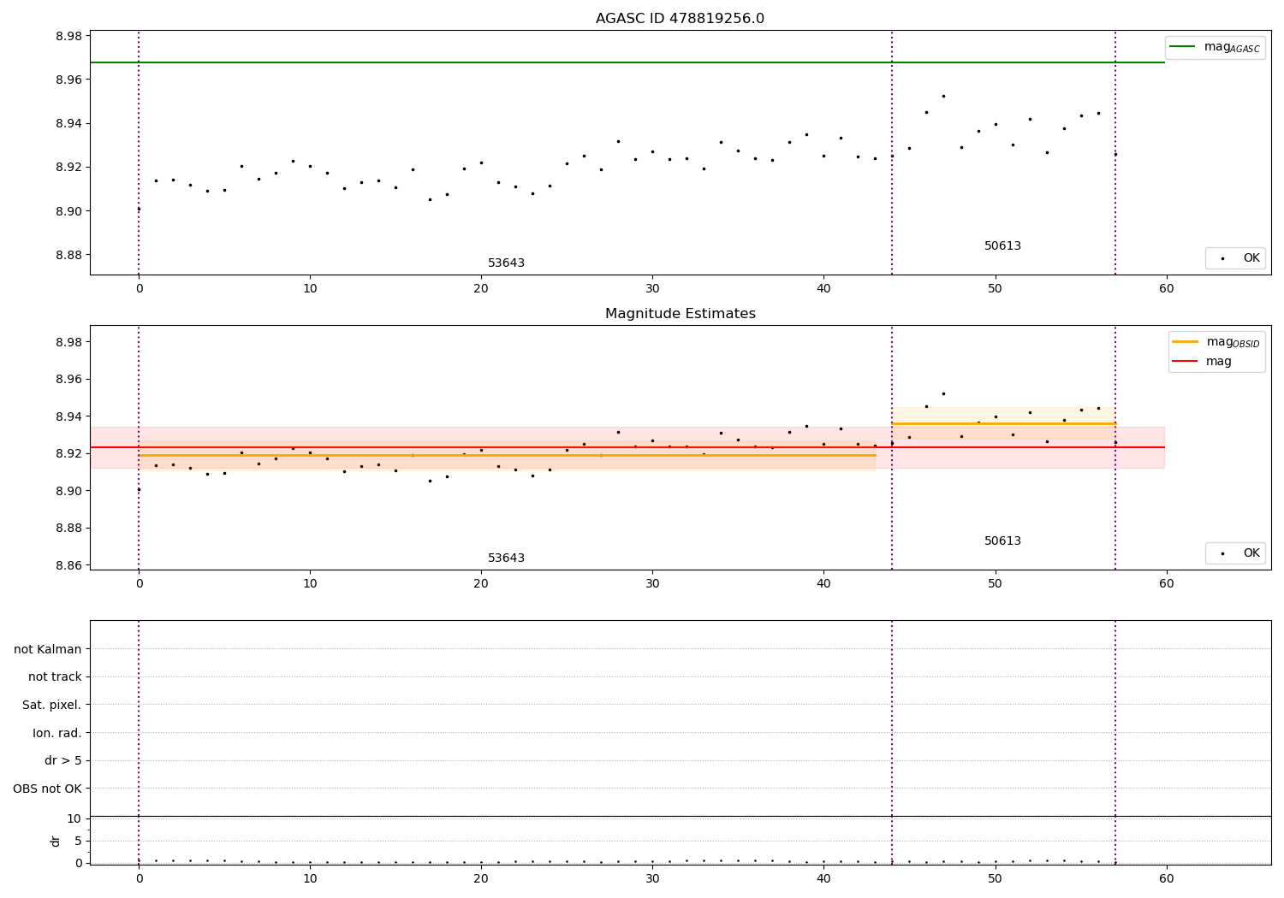1284x898 pixels.
Task: Click the 'not track' row label
Action: pyautogui.click(x=55, y=677)
